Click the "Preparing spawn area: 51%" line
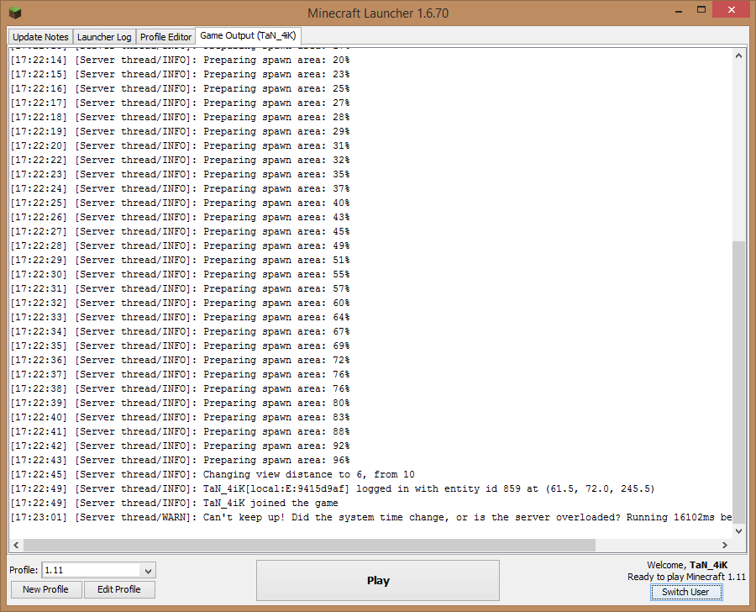756x612 pixels. pos(180,260)
